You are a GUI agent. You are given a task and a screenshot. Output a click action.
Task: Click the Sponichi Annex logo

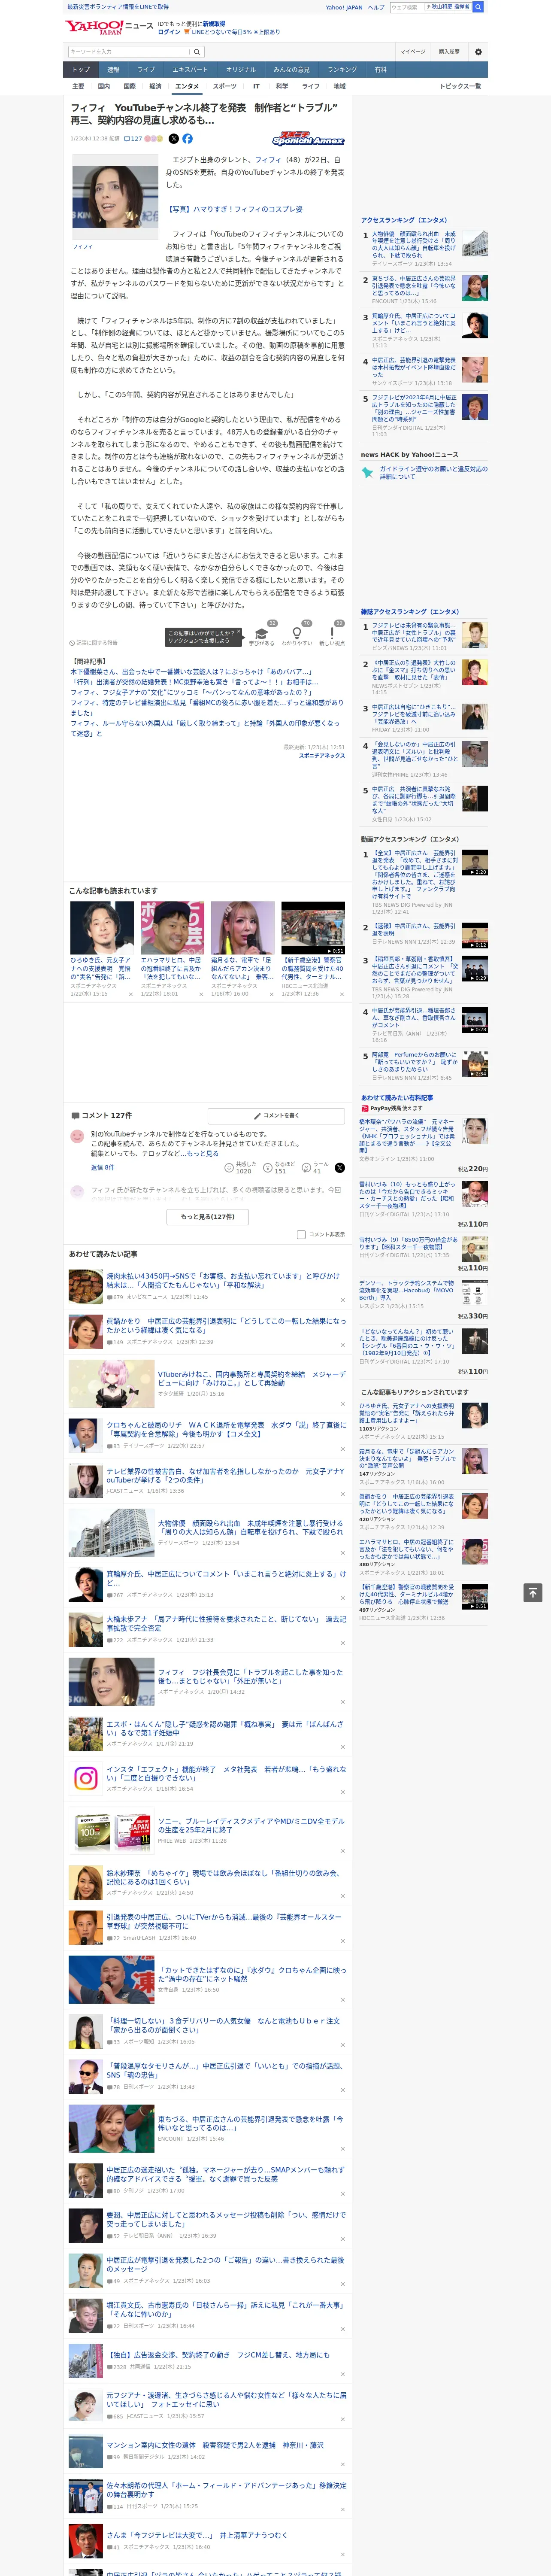(308, 139)
